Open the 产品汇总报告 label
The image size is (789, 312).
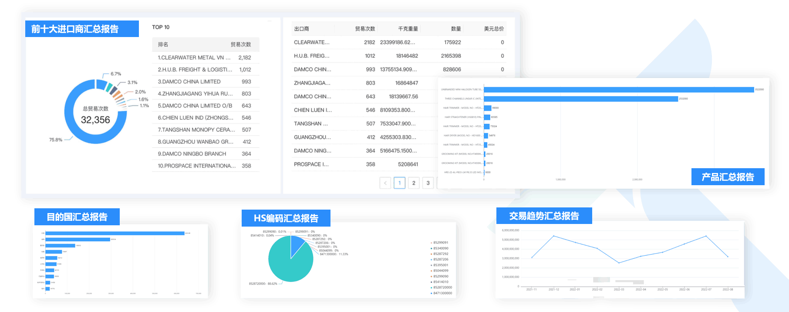click(x=728, y=177)
